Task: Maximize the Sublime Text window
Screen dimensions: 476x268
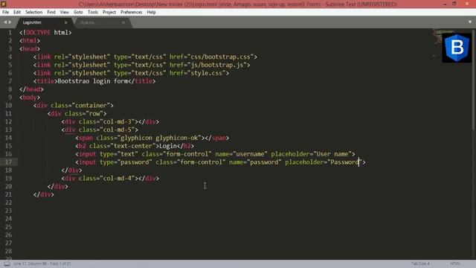Action: pyautogui.click(x=454, y=4)
